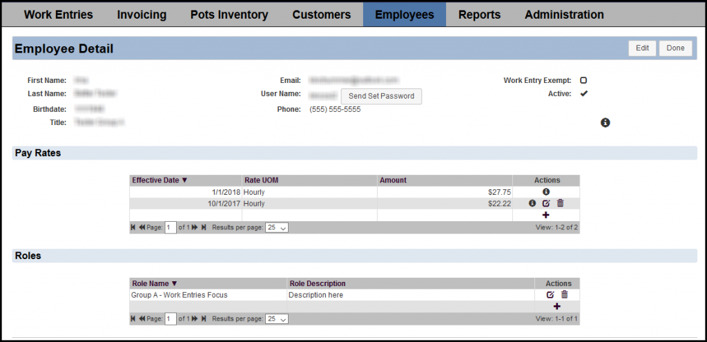The image size is (707, 342).
Task: Click the 10/1/2017 effective date
Action: point(224,204)
